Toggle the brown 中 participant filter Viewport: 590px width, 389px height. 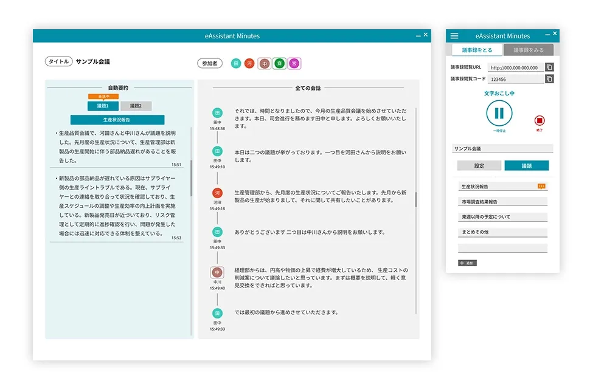[265, 63]
